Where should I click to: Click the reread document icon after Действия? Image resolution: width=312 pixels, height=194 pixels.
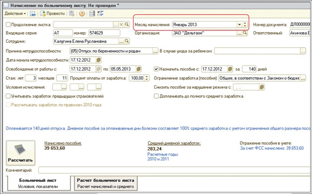click(x=33, y=14)
